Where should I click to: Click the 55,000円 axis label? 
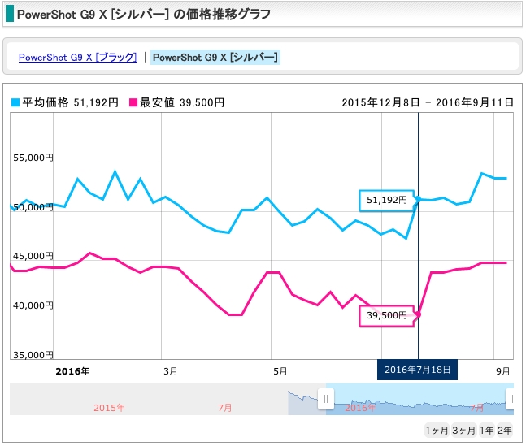pos(33,158)
